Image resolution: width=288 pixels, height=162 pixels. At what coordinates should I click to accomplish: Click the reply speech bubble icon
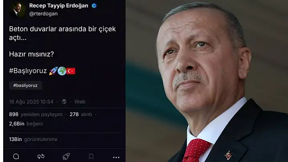point(16,156)
